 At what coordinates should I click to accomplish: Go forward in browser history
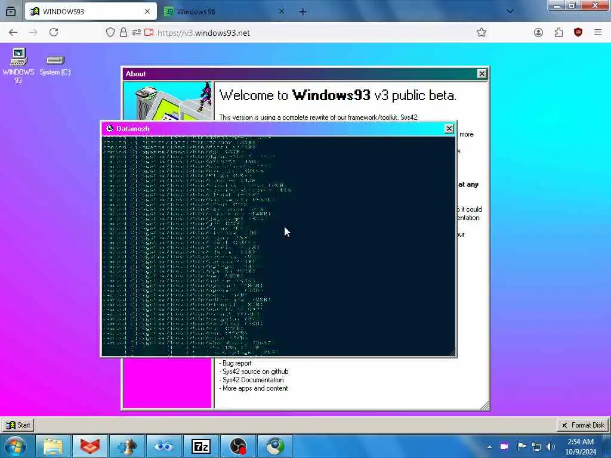point(33,32)
